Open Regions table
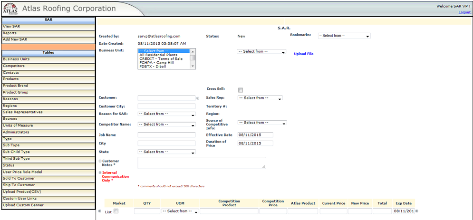473x220 pixels. [48, 106]
